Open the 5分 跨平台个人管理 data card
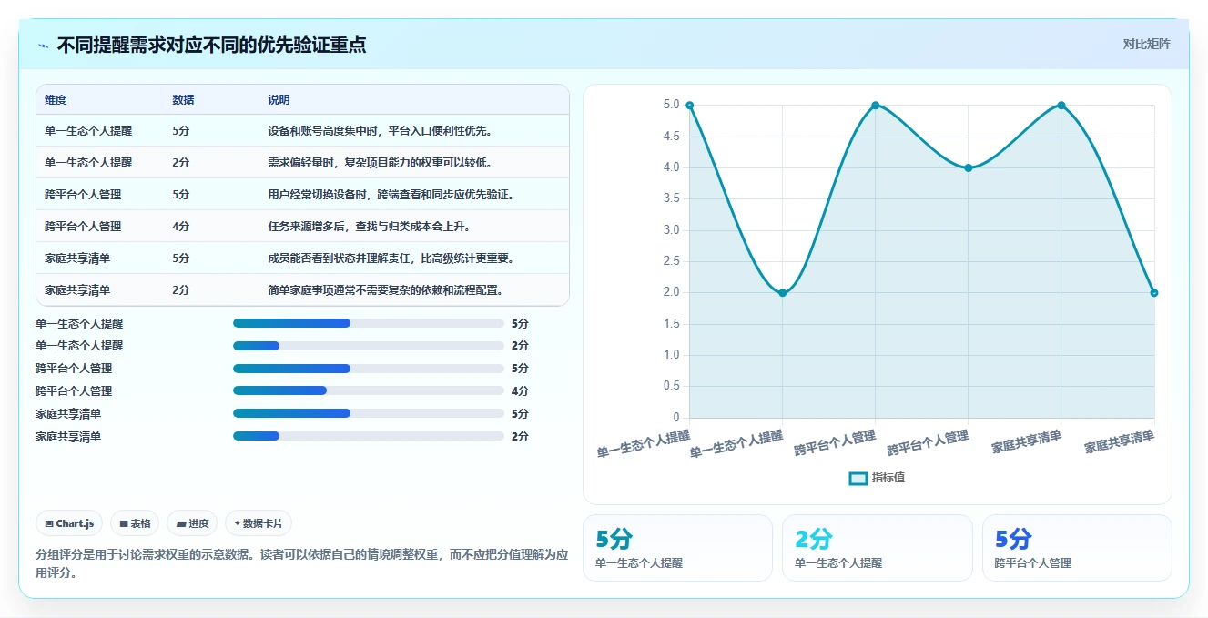Screen dimensions: 1208x618 coord(1077,548)
